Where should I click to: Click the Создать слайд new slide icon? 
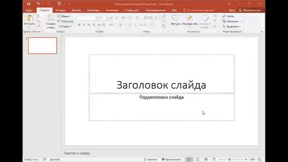51,18
